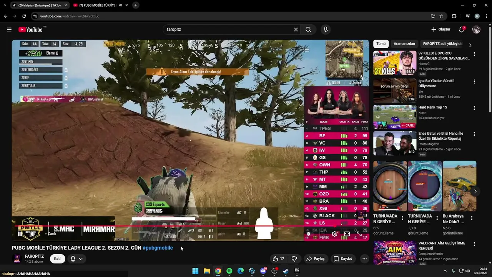Open the FAROPİTZ channel avatar
This screenshot has height=277, width=492.
point(17,259)
